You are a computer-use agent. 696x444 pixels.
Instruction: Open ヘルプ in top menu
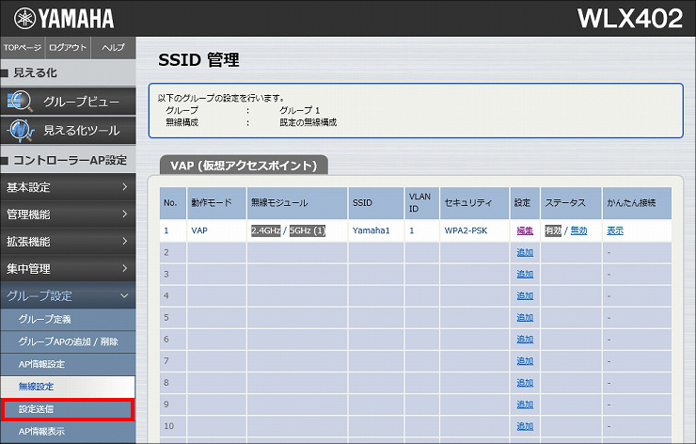coord(113,48)
